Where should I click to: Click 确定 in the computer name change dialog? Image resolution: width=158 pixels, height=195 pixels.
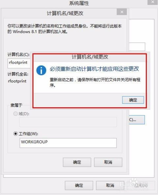tap(77, 162)
